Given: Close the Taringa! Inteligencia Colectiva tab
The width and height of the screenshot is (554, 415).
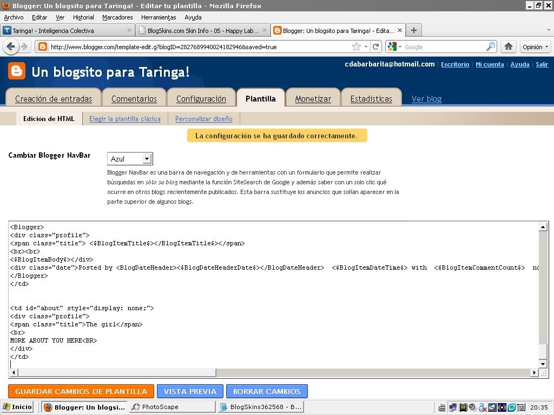Looking at the screenshot, I should (x=129, y=30).
